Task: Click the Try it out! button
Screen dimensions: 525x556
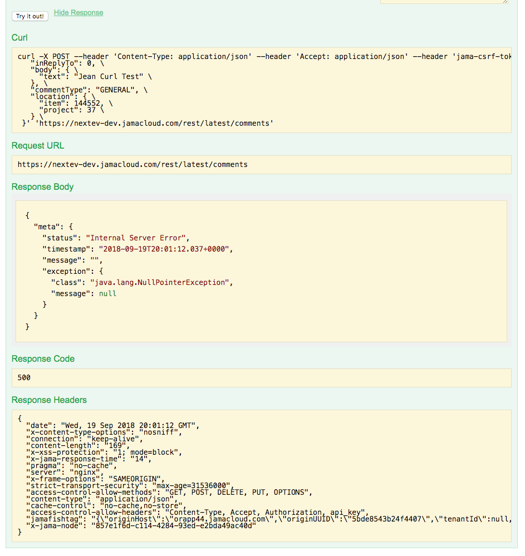Action: click(30, 16)
